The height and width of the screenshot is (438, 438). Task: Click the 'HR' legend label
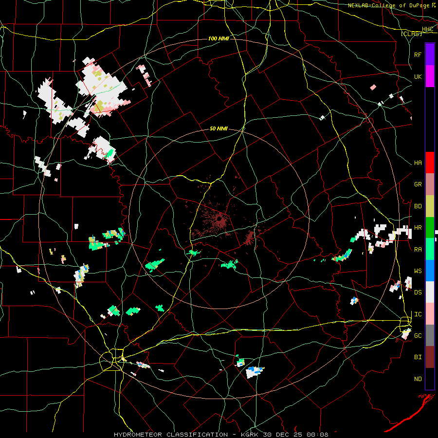click(x=418, y=228)
